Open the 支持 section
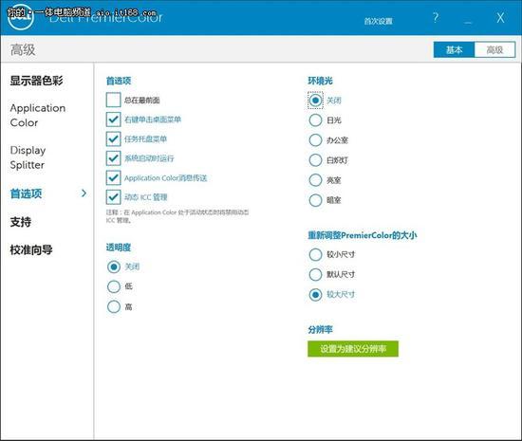Image resolution: width=522 pixels, height=441 pixels. click(x=21, y=222)
